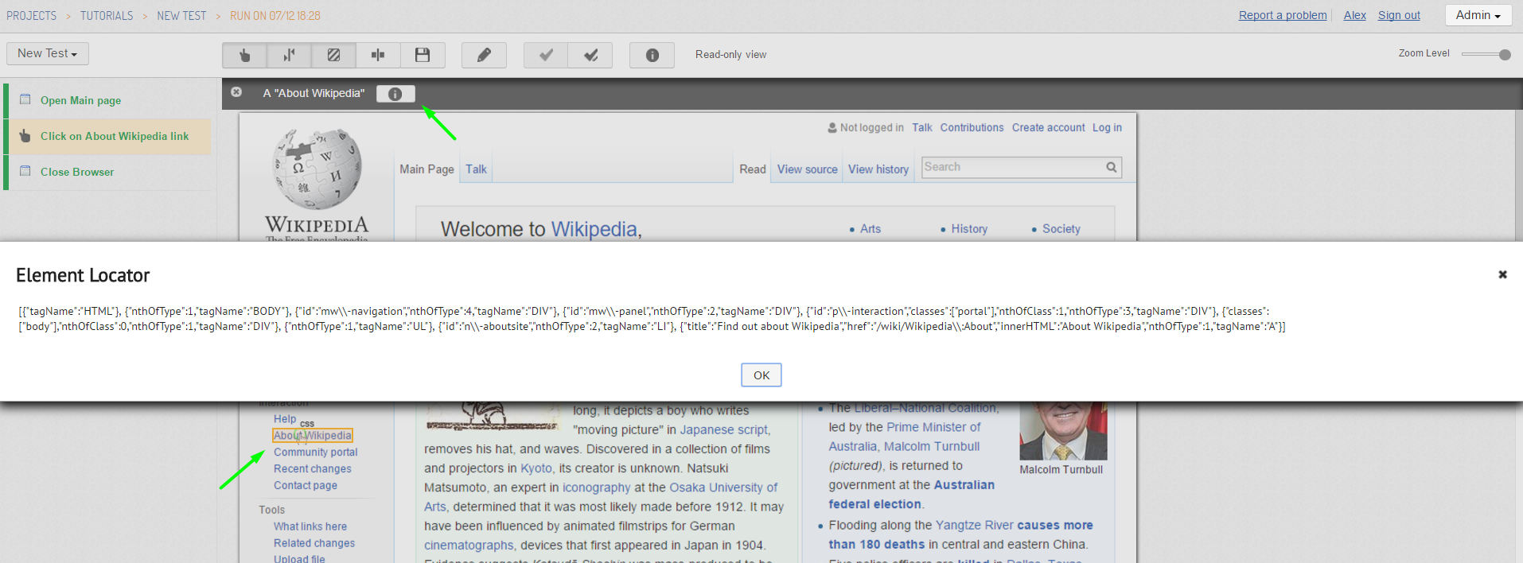Image resolution: width=1523 pixels, height=563 pixels.
Task: Click the Wikipedia search magnifier icon
Action: (x=1111, y=167)
